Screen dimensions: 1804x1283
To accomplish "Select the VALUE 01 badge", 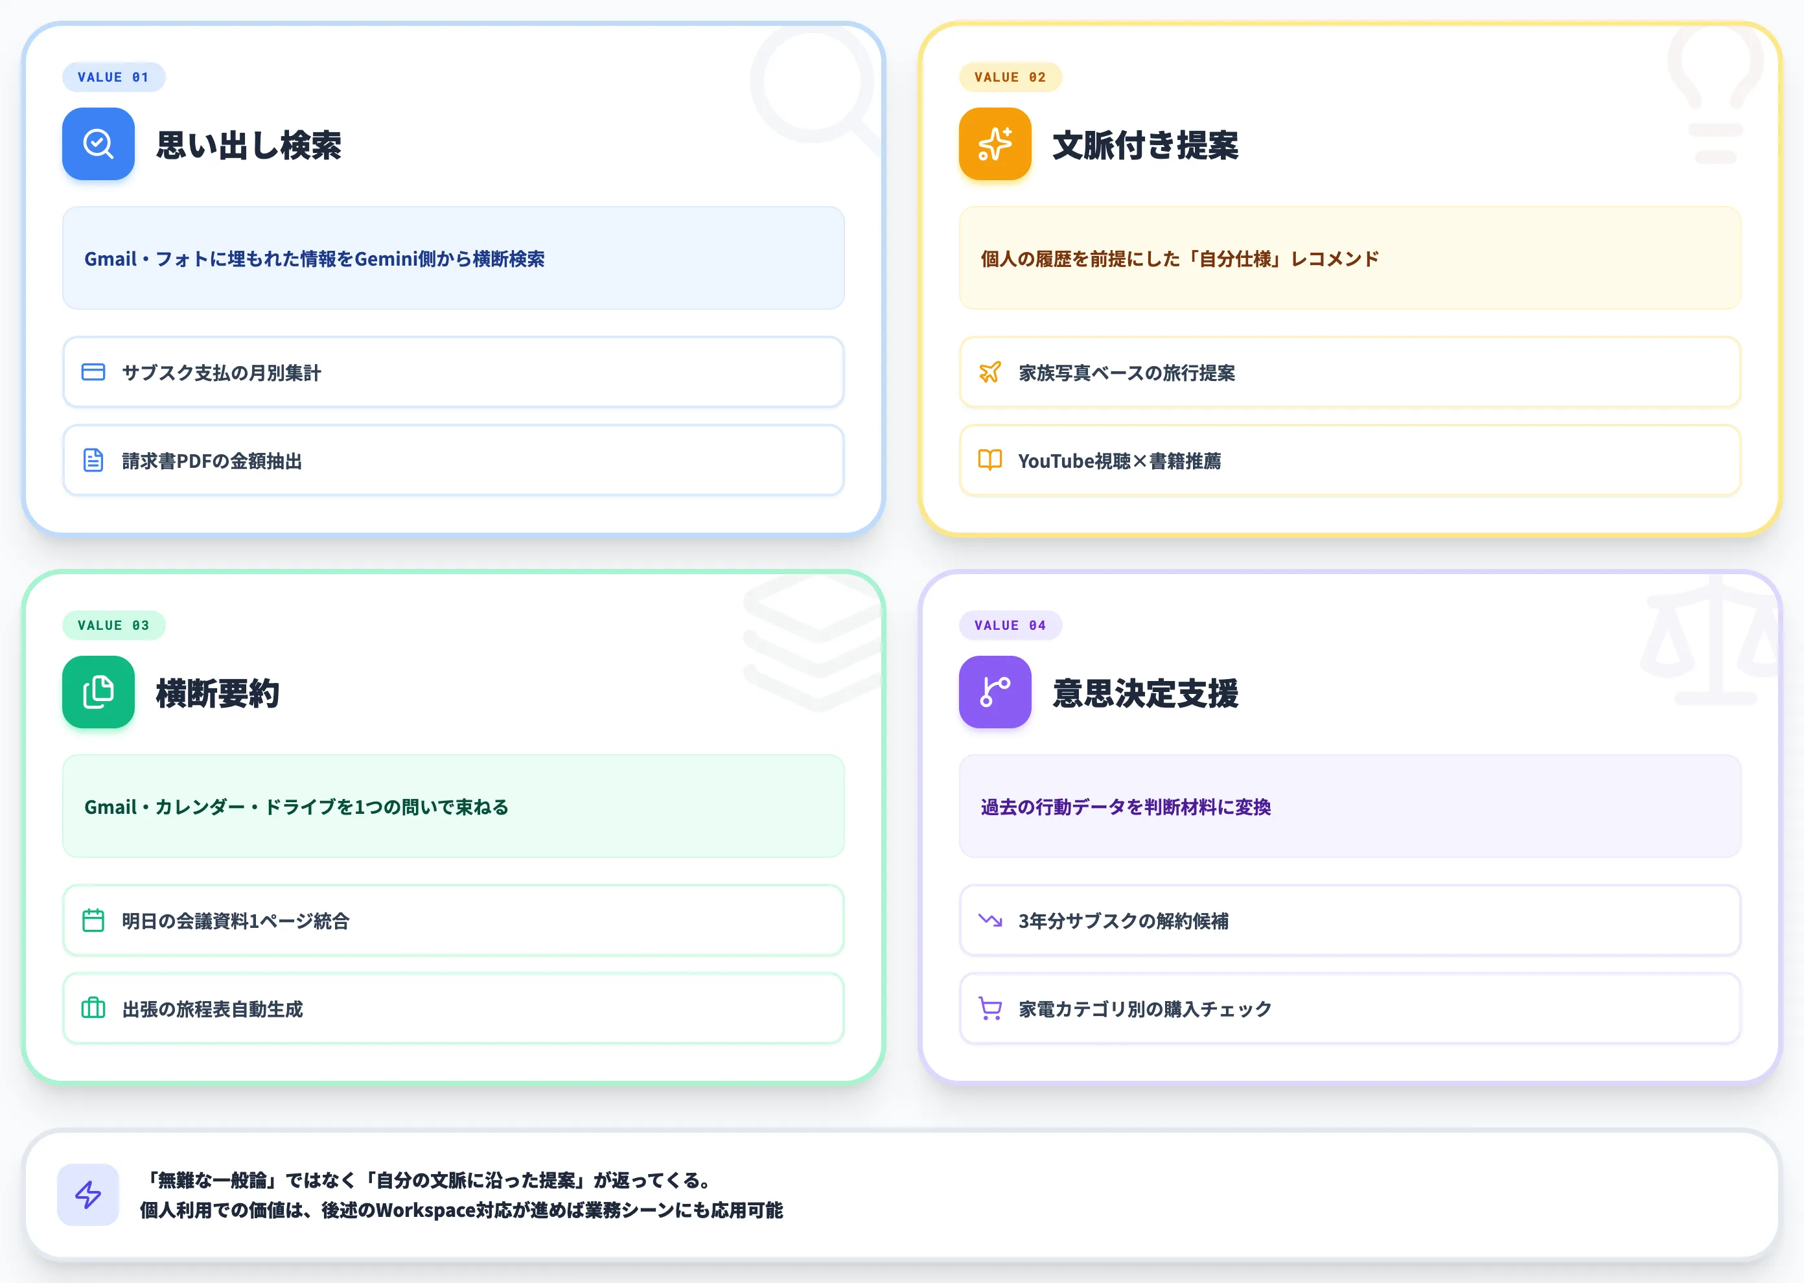I will (x=114, y=77).
